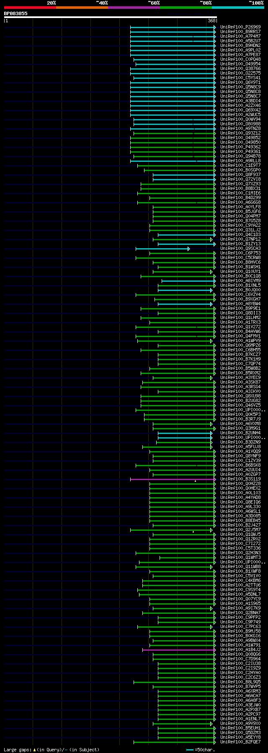Select hit UniRef100_B1XNL5
Image resolution: width=268 pixels, height=753 pixels.
click(x=240, y=286)
